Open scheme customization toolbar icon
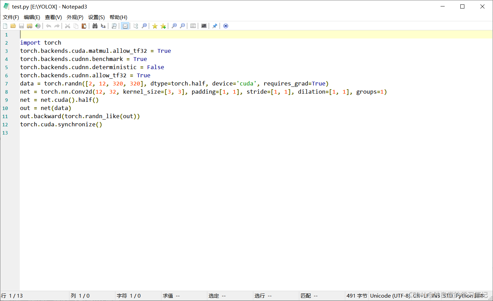This screenshot has width=493, height=301. [x=193, y=26]
